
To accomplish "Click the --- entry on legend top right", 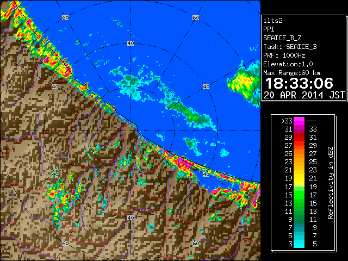I will [x=311, y=121].
